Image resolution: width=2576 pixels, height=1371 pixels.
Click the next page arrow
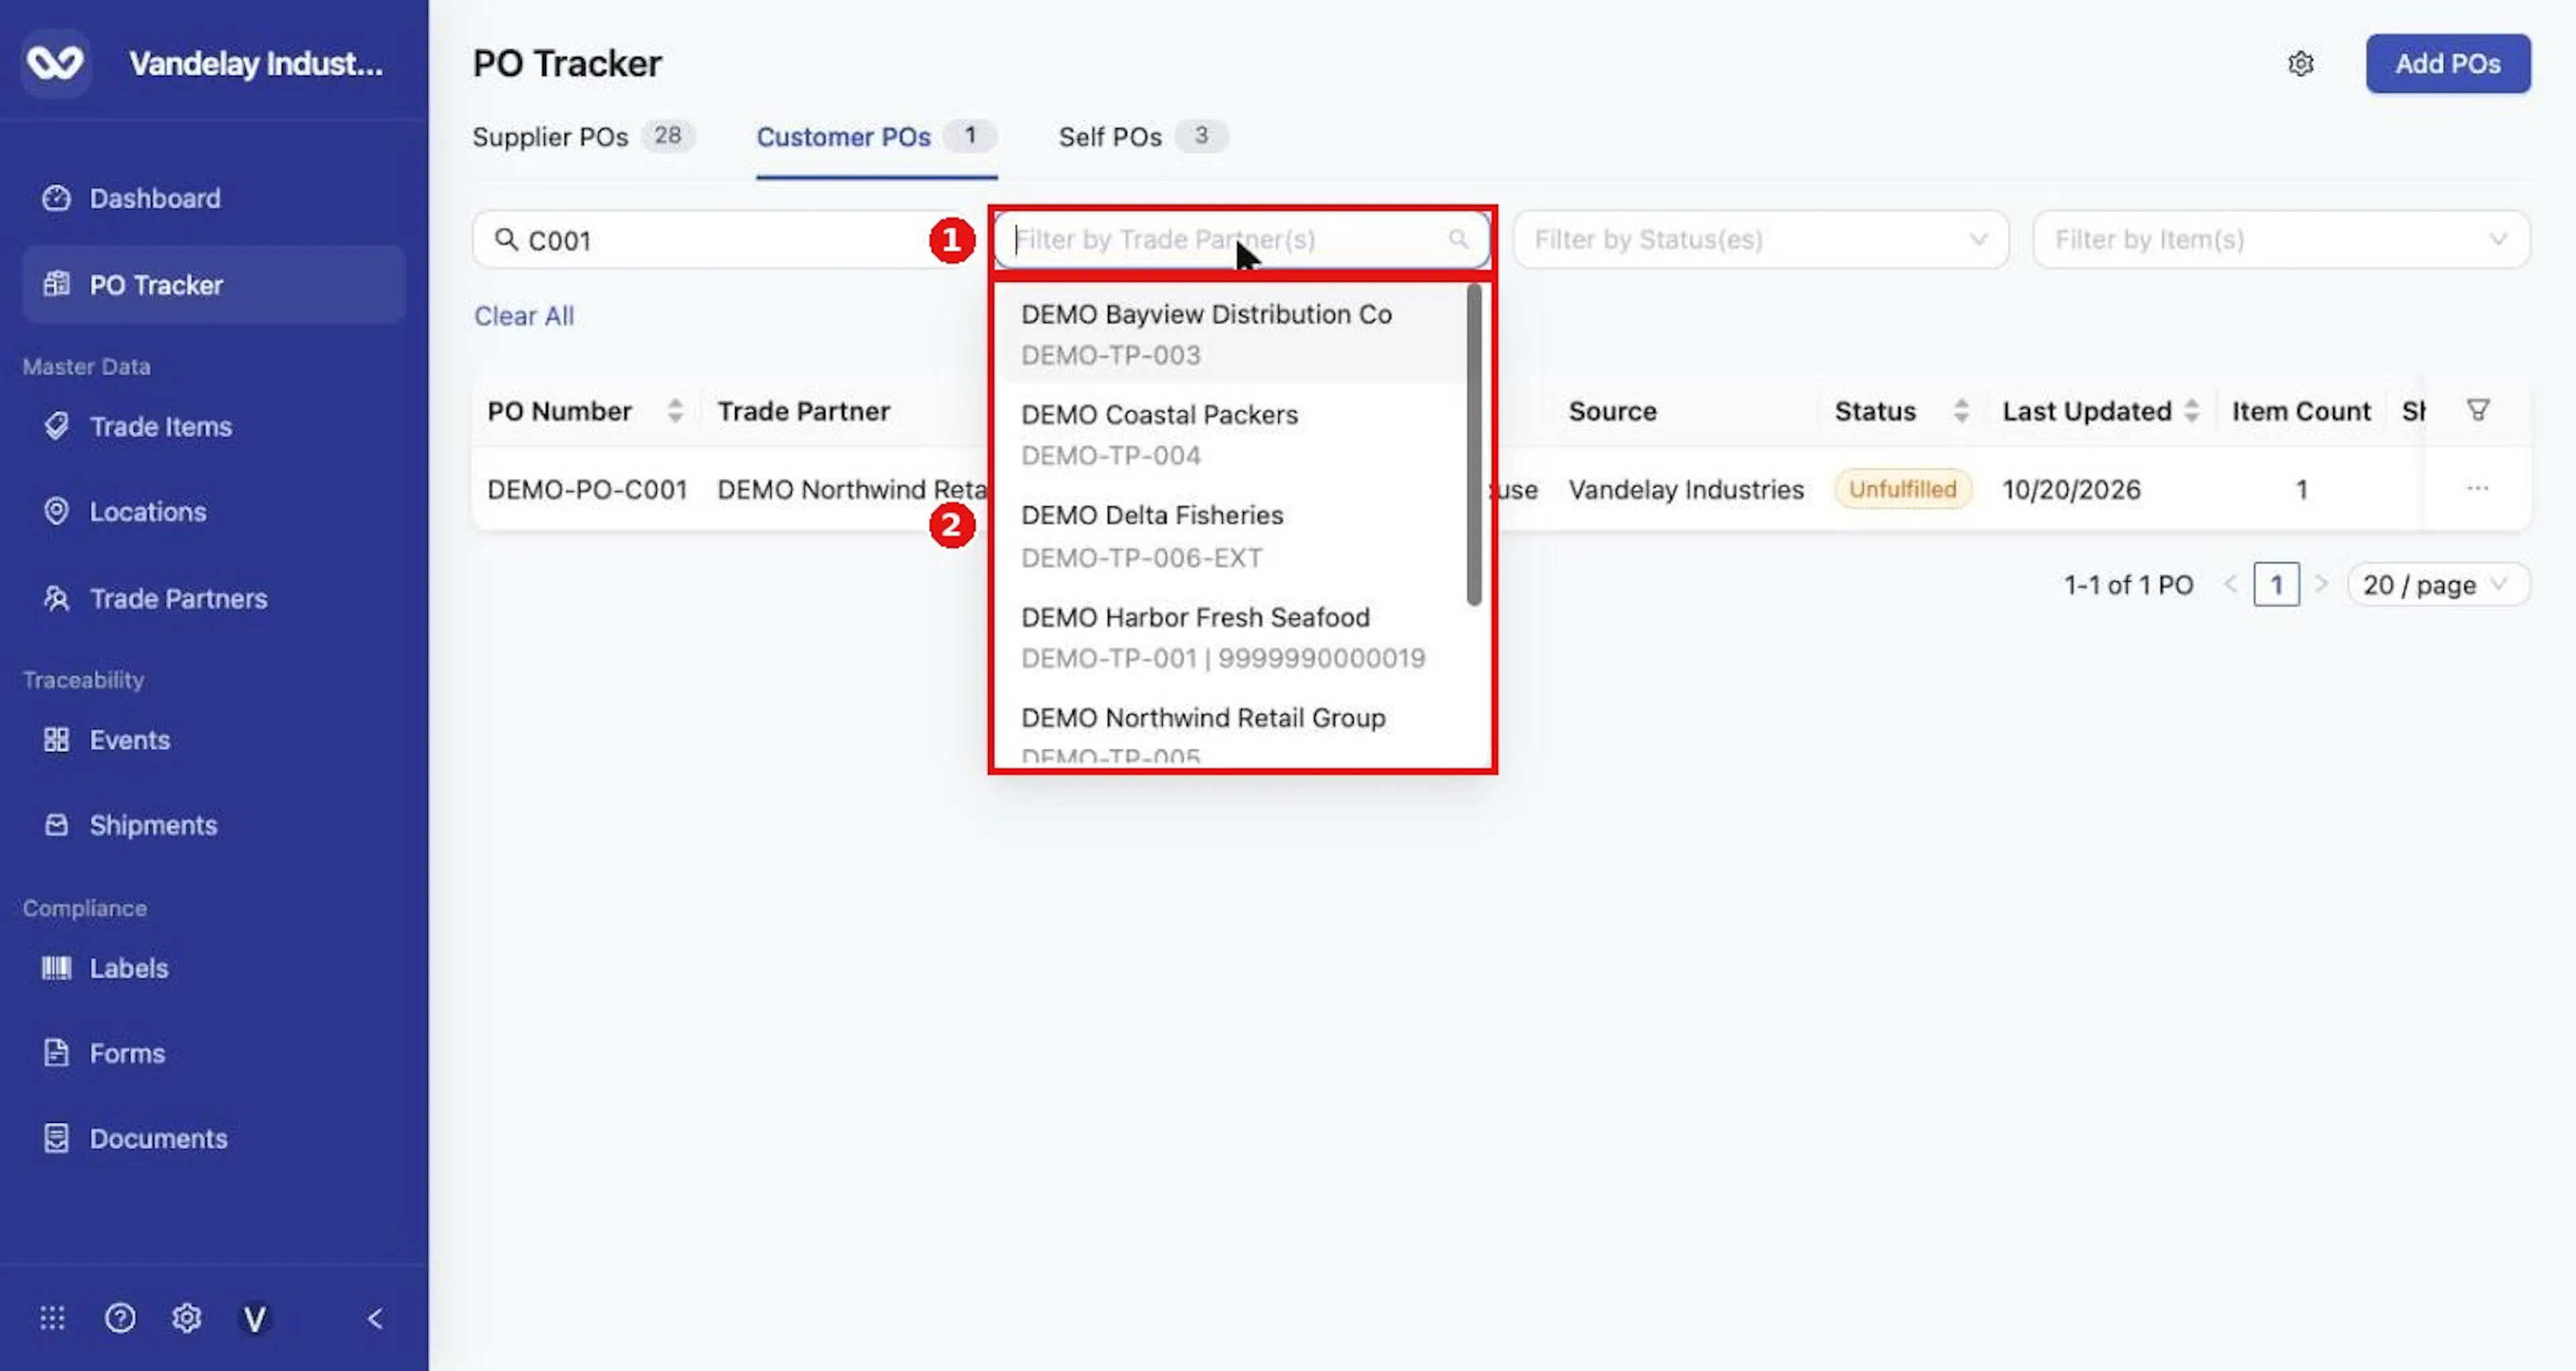(x=2321, y=584)
